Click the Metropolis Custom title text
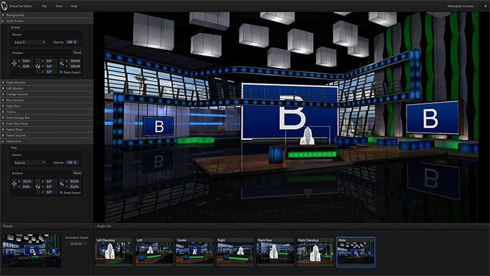 pyautogui.click(x=460, y=6)
